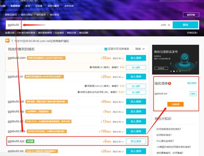The image size is (204, 156).
Task: Remove ggsbuild.xyz from the list in results
Action: [136, 141]
